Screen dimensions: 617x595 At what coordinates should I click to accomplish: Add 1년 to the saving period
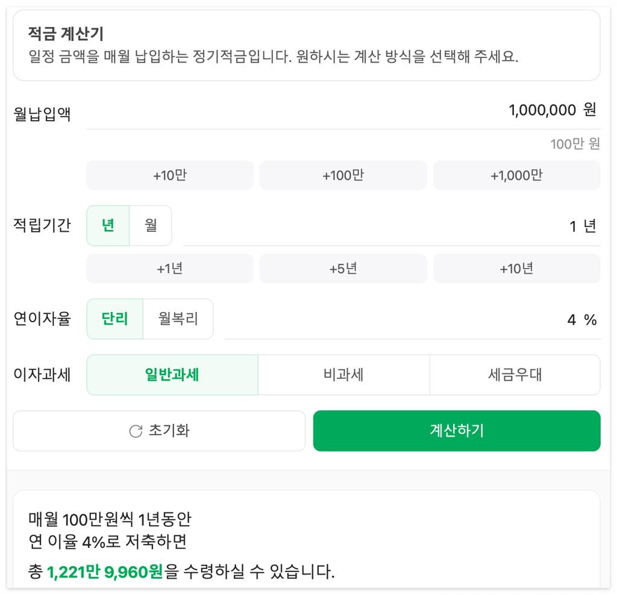tap(170, 269)
